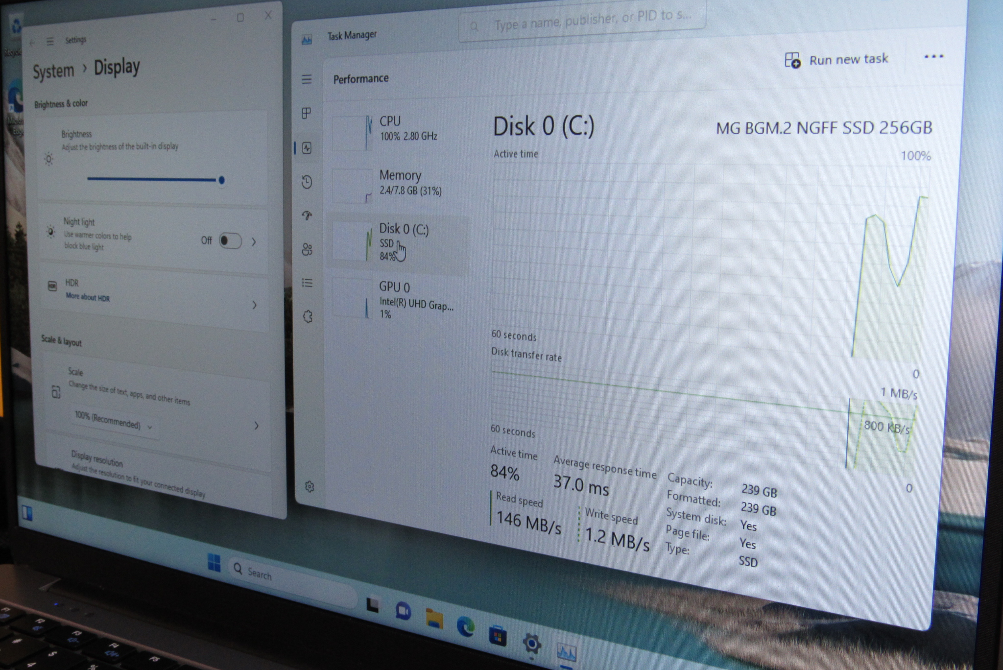Image resolution: width=1003 pixels, height=670 pixels.
Task: Open the Services icon in Task Manager sidebar
Action: (x=308, y=316)
